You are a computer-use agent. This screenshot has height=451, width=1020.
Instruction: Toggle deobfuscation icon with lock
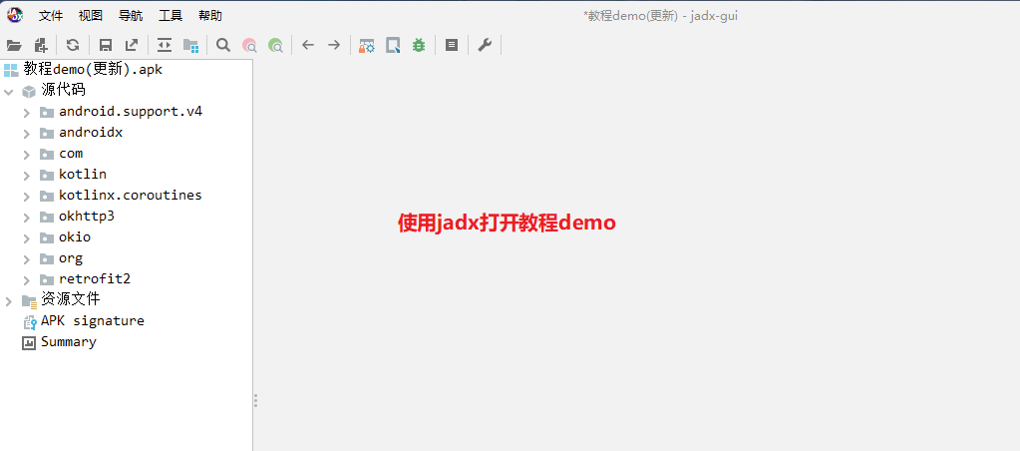tap(367, 45)
